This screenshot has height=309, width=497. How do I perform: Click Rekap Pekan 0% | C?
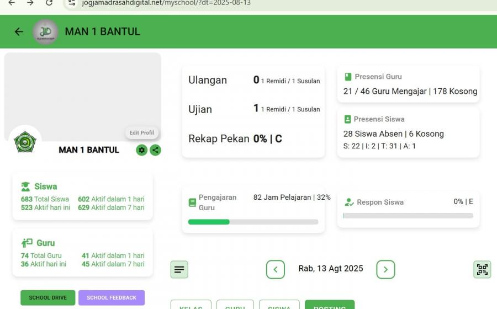(x=235, y=138)
